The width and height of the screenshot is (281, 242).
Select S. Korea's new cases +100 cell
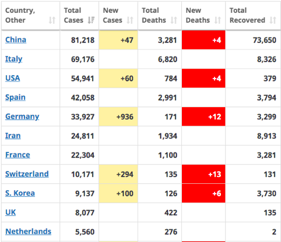tap(118, 193)
